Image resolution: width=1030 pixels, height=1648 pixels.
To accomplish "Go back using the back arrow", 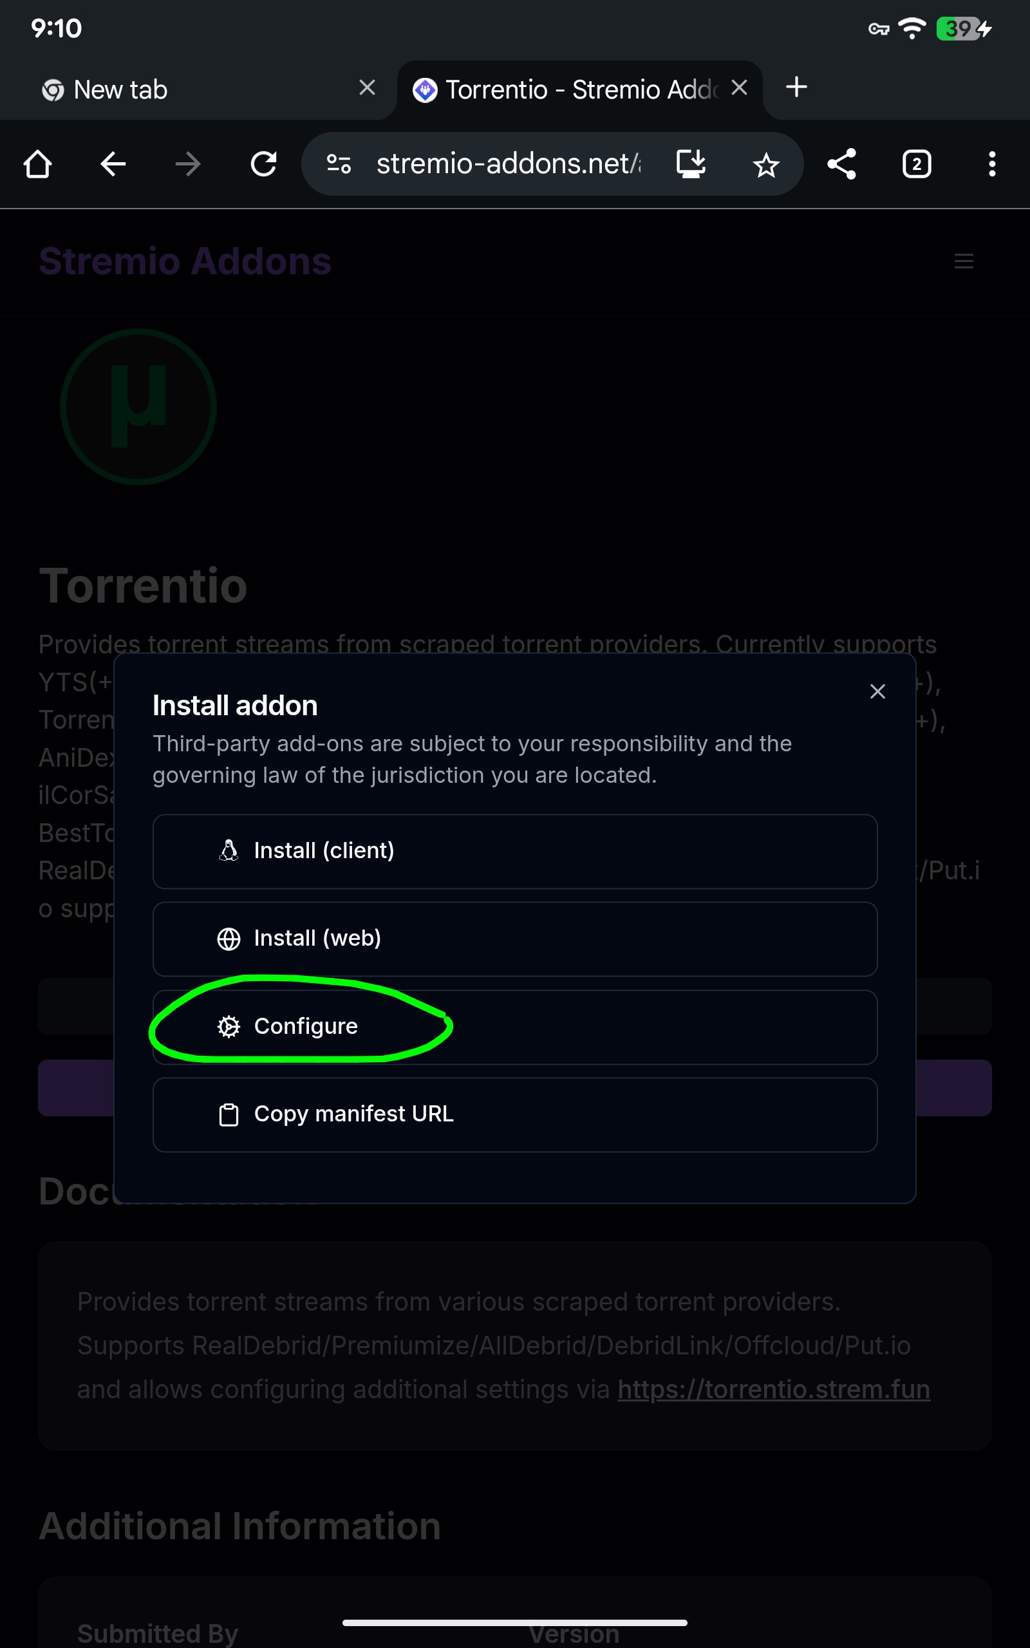I will coord(113,164).
